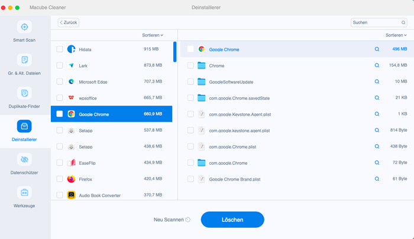Viewport: 414px width, 239px height.
Task: Click the Löschen button
Action: click(x=232, y=220)
